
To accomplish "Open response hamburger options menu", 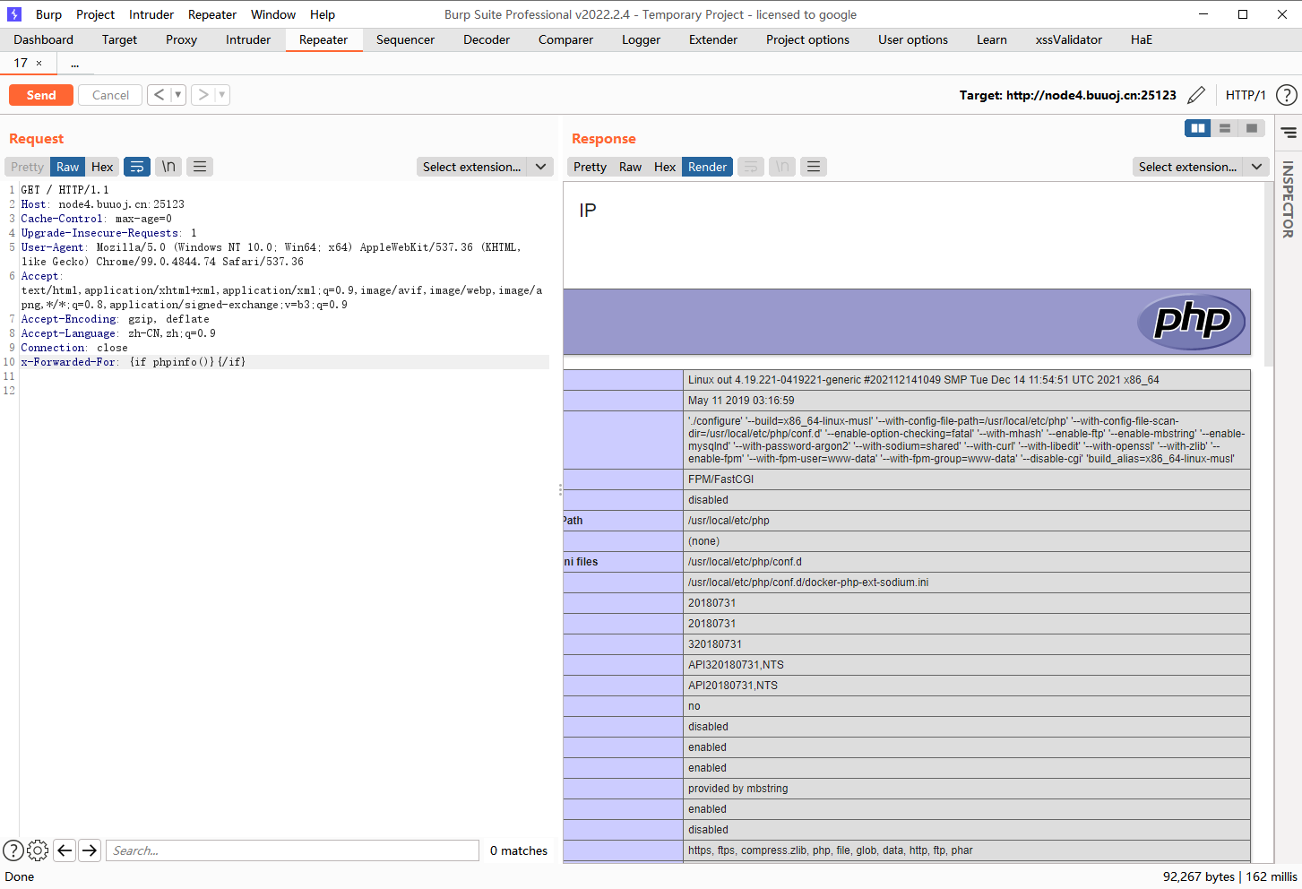I will tap(814, 167).
